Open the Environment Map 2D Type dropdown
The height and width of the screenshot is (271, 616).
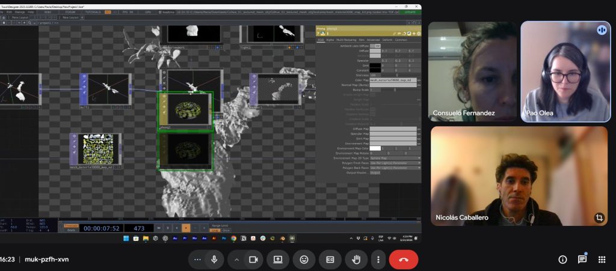(395, 157)
